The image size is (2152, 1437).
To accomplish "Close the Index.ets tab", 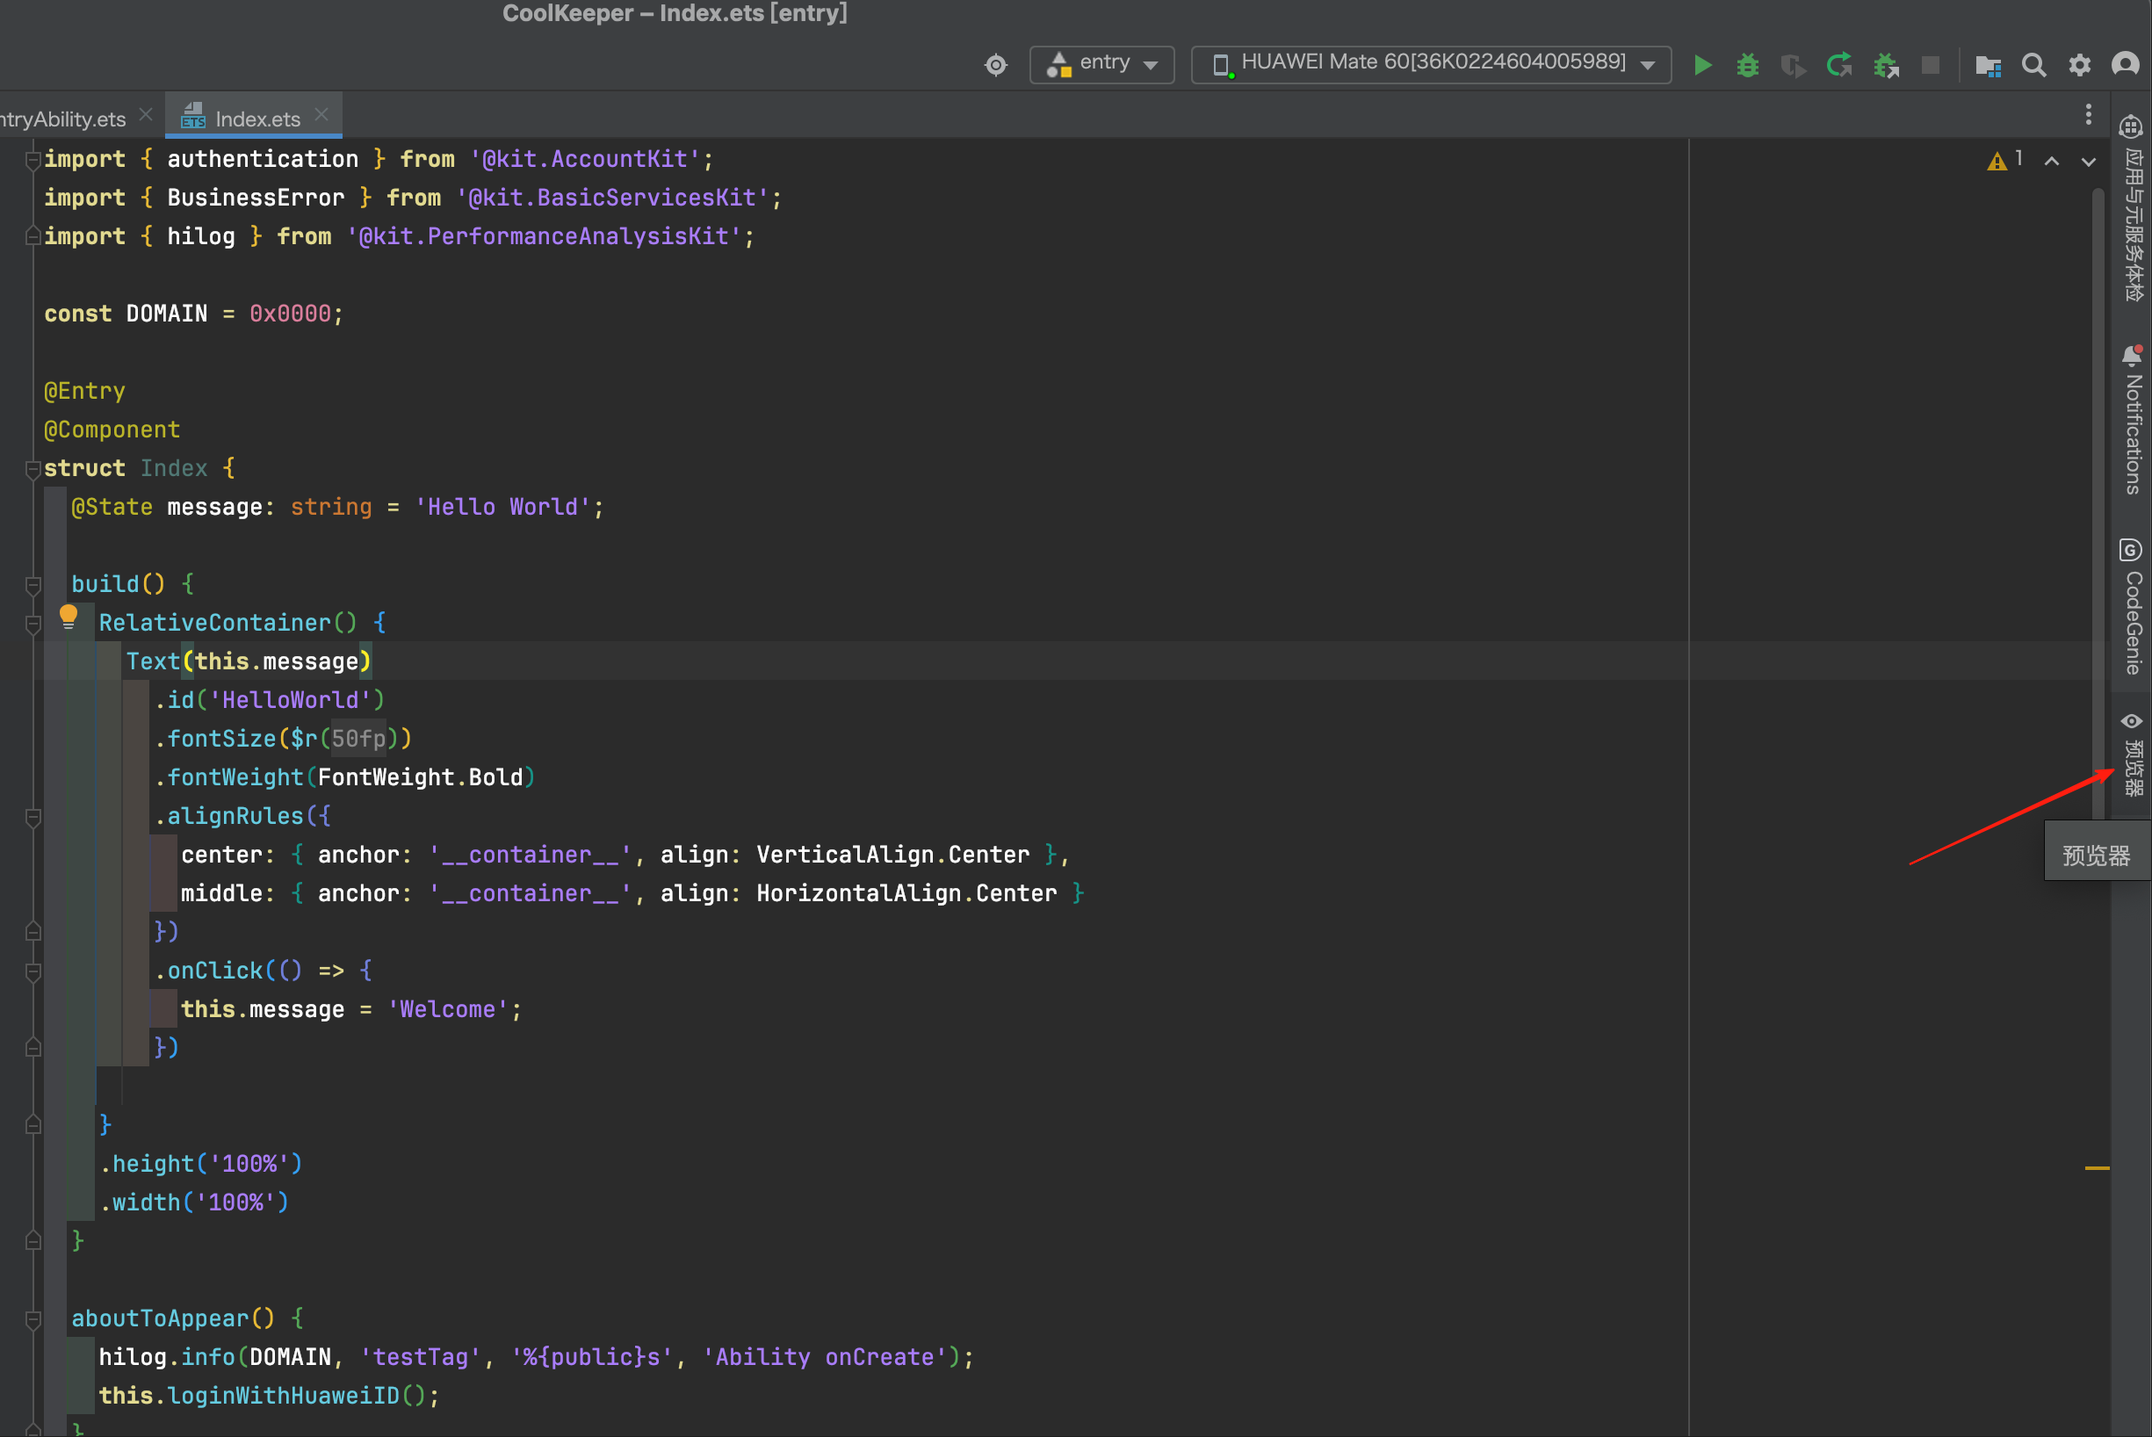I will click(x=321, y=114).
